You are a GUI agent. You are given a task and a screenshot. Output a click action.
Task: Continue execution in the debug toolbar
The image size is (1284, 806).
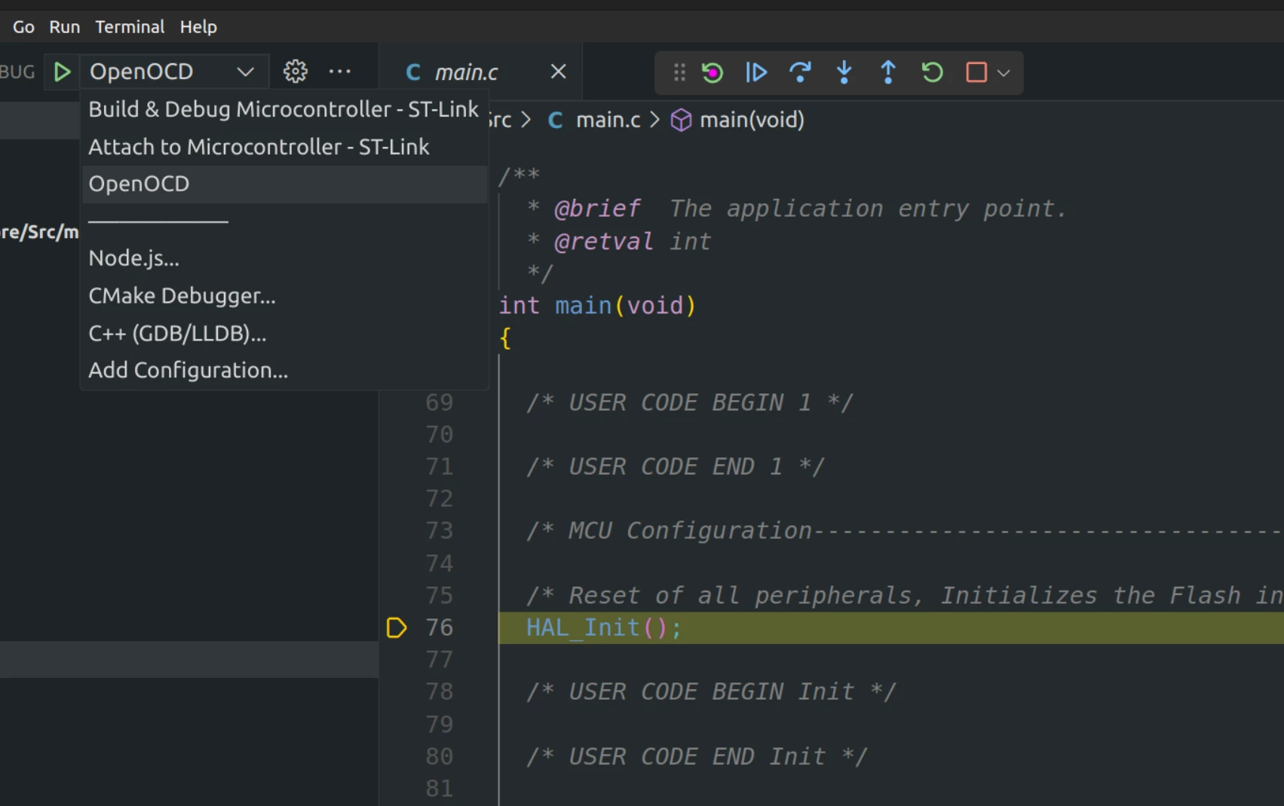point(756,72)
